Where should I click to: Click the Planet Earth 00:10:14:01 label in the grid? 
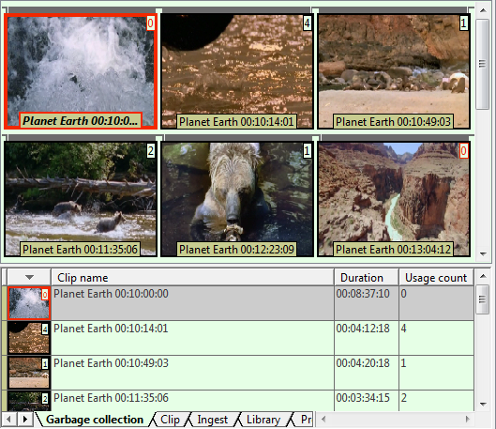click(236, 122)
